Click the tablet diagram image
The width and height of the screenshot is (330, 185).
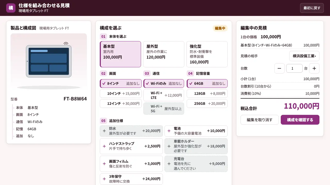tap(49, 62)
